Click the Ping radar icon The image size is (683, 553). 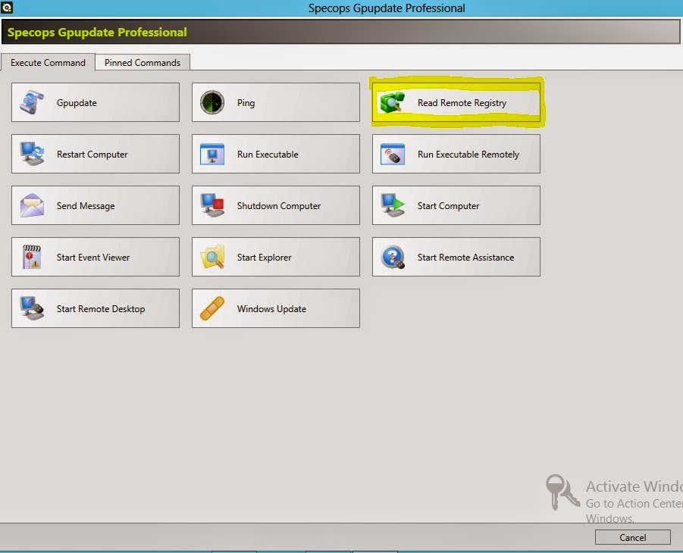click(212, 102)
